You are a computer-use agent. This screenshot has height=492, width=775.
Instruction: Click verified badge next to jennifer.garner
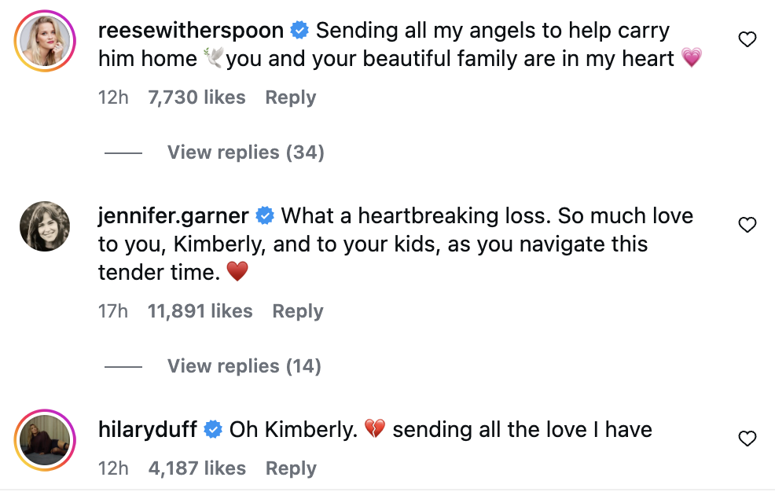point(265,215)
